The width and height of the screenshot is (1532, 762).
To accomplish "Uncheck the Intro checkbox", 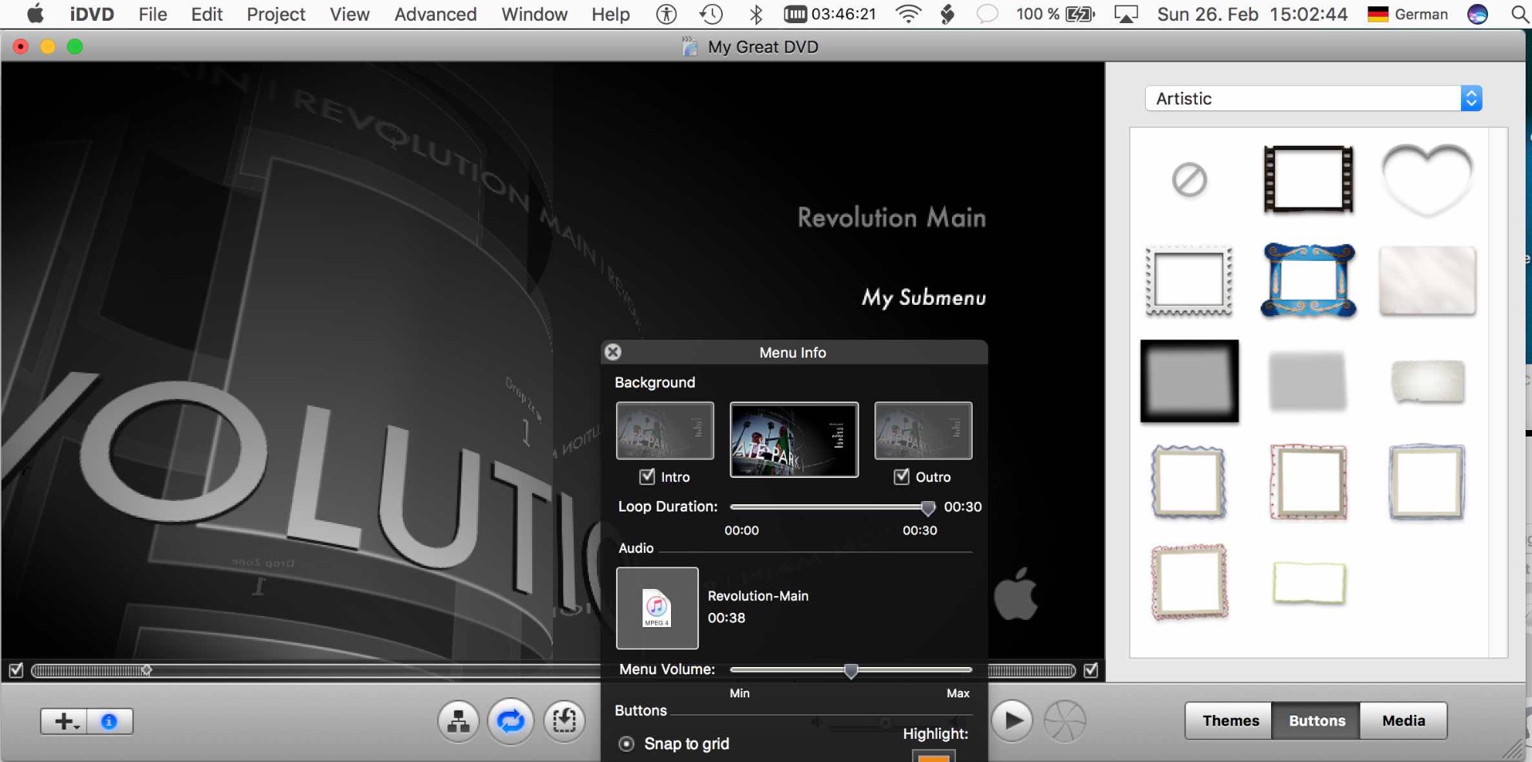I will [647, 476].
